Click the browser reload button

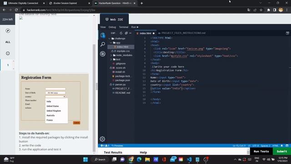tap(16, 10)
